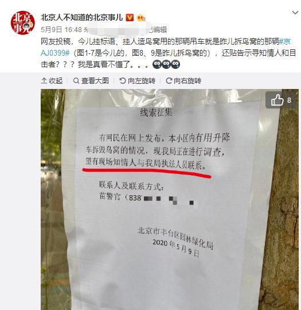Click the crown membership badge icon
The height and width of the screenshot is (310, 301).
click(x=141, y=18)
